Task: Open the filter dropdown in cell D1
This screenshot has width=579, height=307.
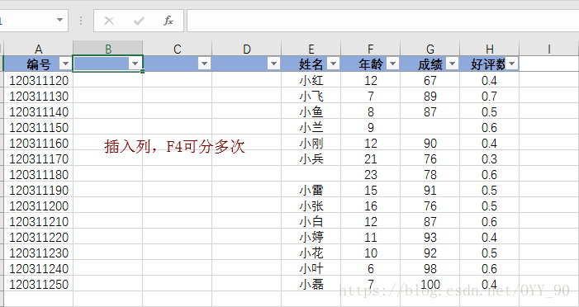Action: tap(273, 64)
